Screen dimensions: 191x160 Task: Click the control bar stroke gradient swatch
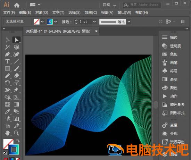pos(50,22)
